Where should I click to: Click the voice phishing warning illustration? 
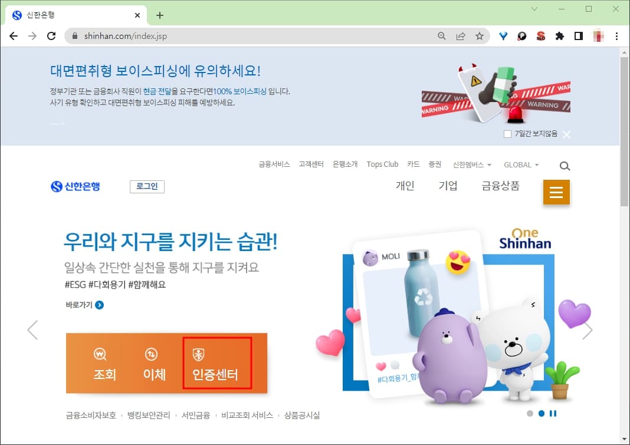click(496, 93)
